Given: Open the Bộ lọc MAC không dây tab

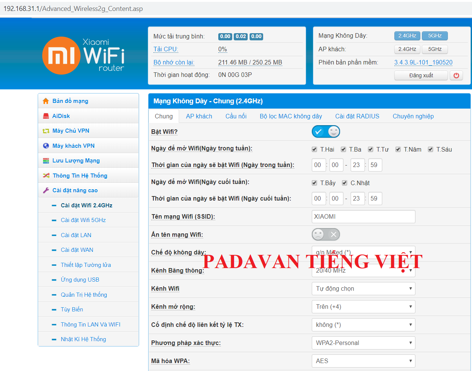Looking at the screenshot, I should 291,116.
